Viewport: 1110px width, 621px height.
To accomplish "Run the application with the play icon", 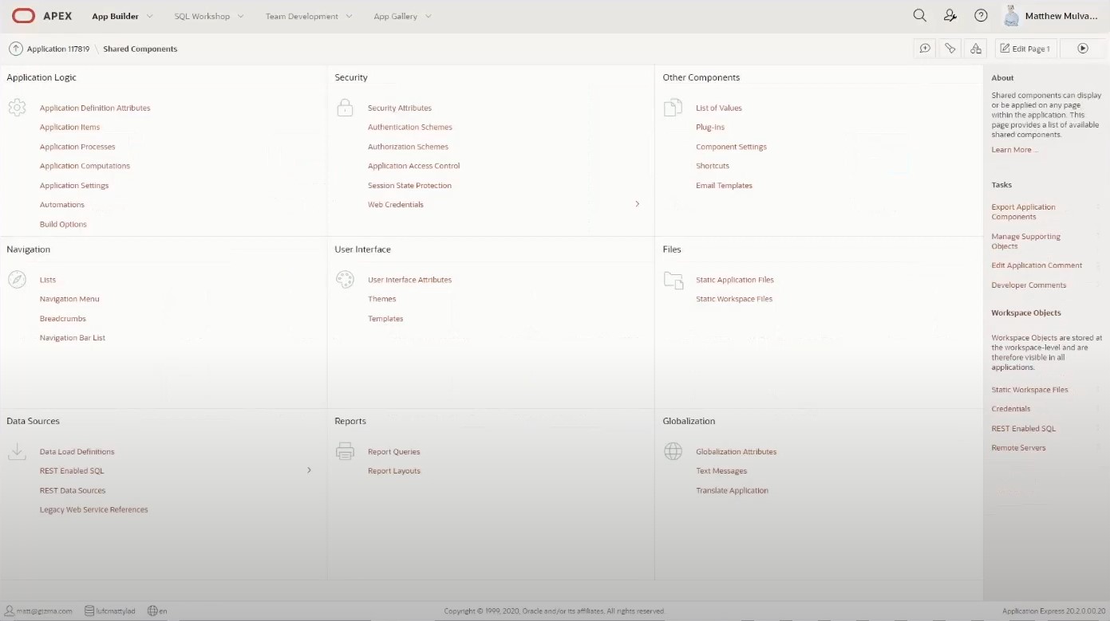I will point(1083,49).
